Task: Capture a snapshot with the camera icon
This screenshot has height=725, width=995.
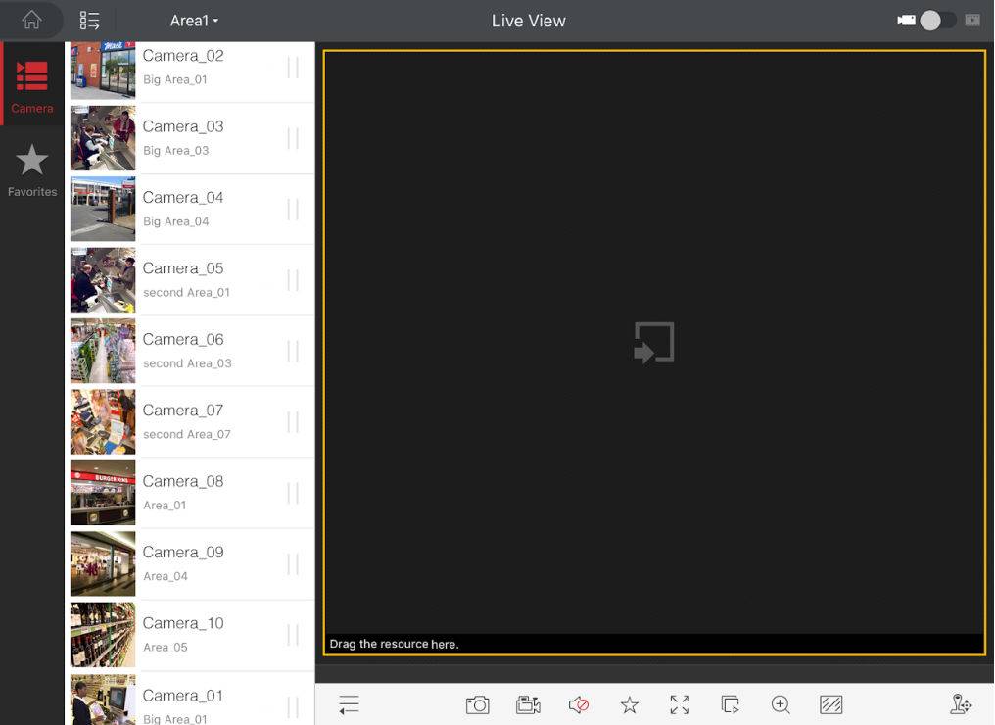Action: click(477, 705)
